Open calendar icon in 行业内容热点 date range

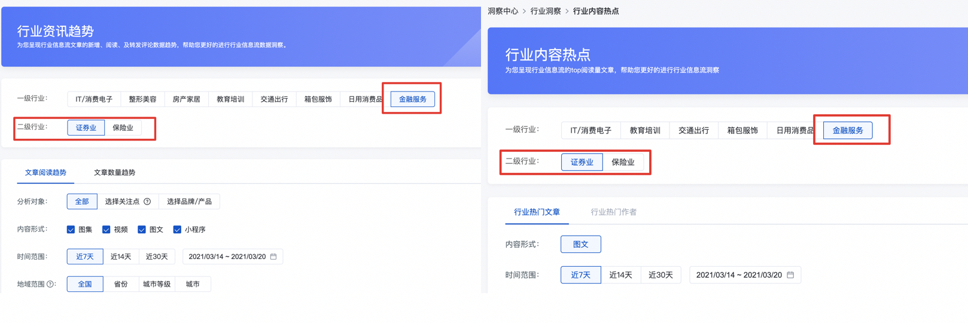(x=790, y=275)
